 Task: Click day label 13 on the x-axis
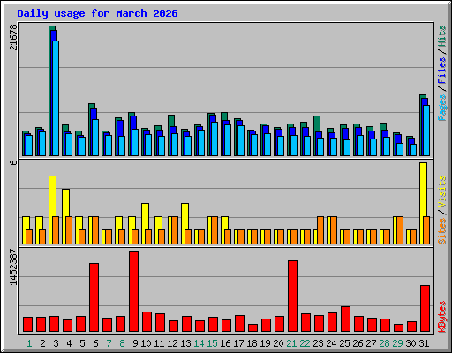185,343
